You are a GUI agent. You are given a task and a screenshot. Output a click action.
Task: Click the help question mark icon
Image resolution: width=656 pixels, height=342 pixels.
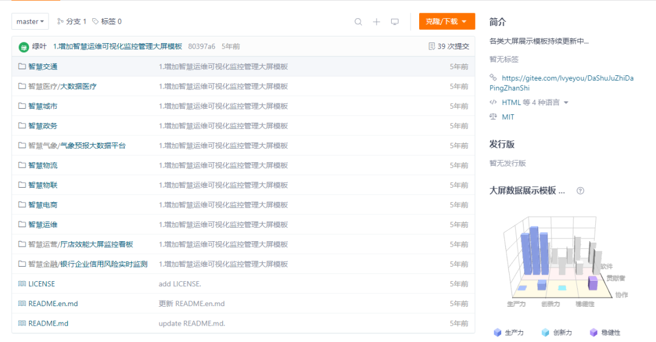(x=580, y=191)
